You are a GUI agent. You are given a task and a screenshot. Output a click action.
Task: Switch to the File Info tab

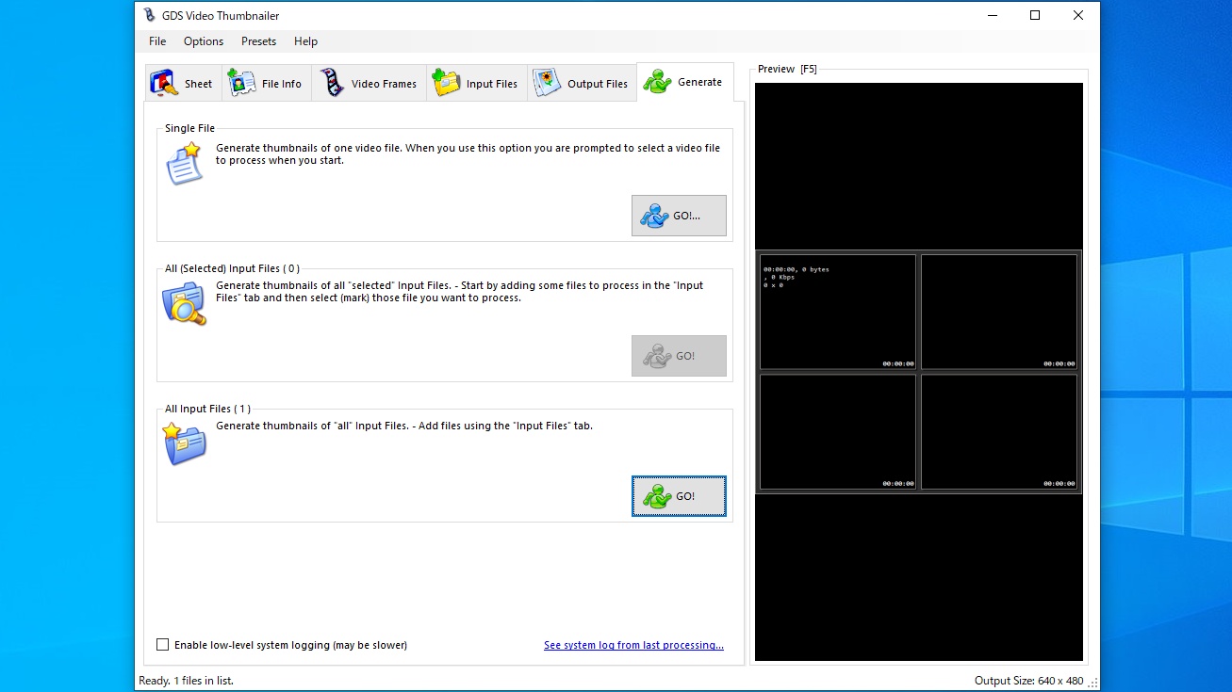267,83
